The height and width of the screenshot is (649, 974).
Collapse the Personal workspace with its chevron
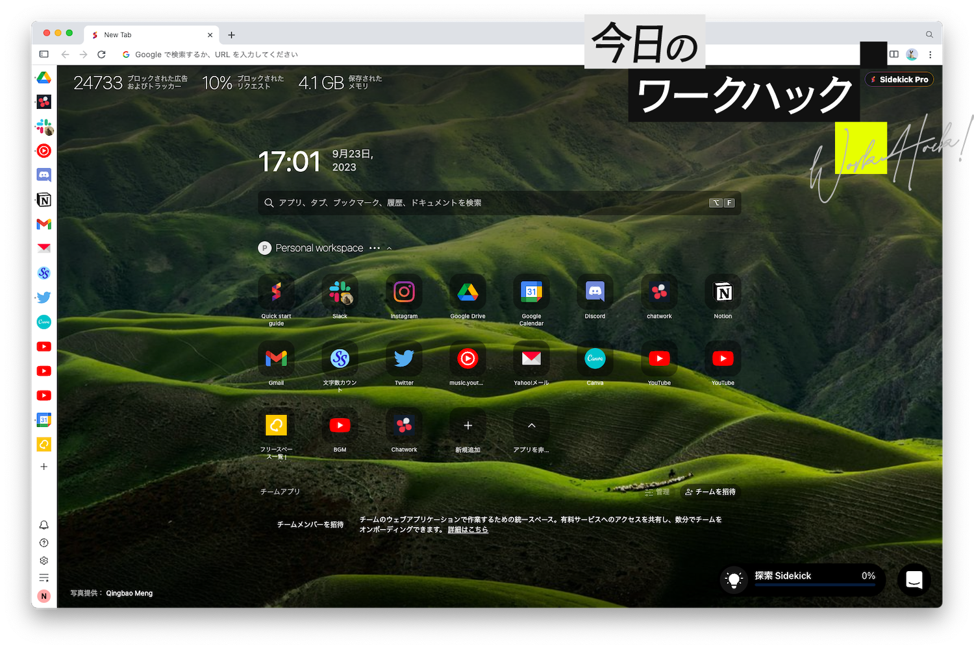pyautogui.click(x=389, y=248)
